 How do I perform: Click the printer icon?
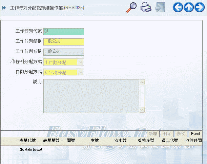(146, 7)
